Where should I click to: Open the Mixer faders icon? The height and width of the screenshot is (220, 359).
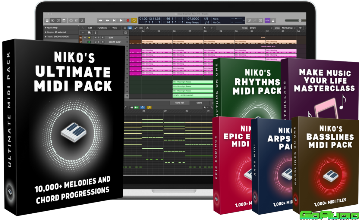pyautogui.click(x=77, y=20)
